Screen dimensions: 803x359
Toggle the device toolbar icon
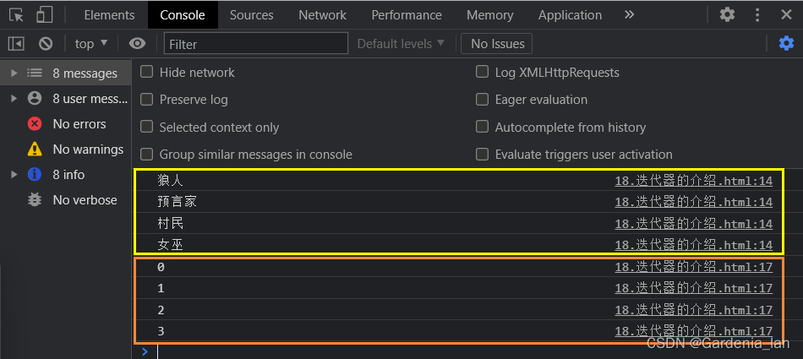click(x=44, y=14)
